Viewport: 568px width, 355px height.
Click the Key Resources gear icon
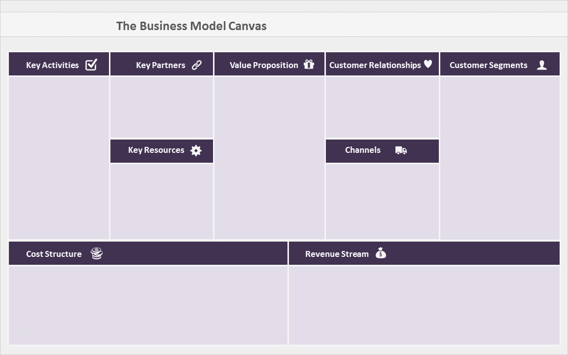196,150
